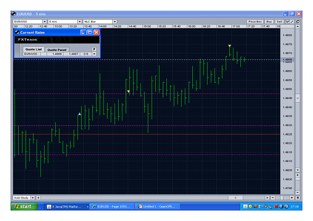Click the taskbar clock showing 17:18

[294, 206]
